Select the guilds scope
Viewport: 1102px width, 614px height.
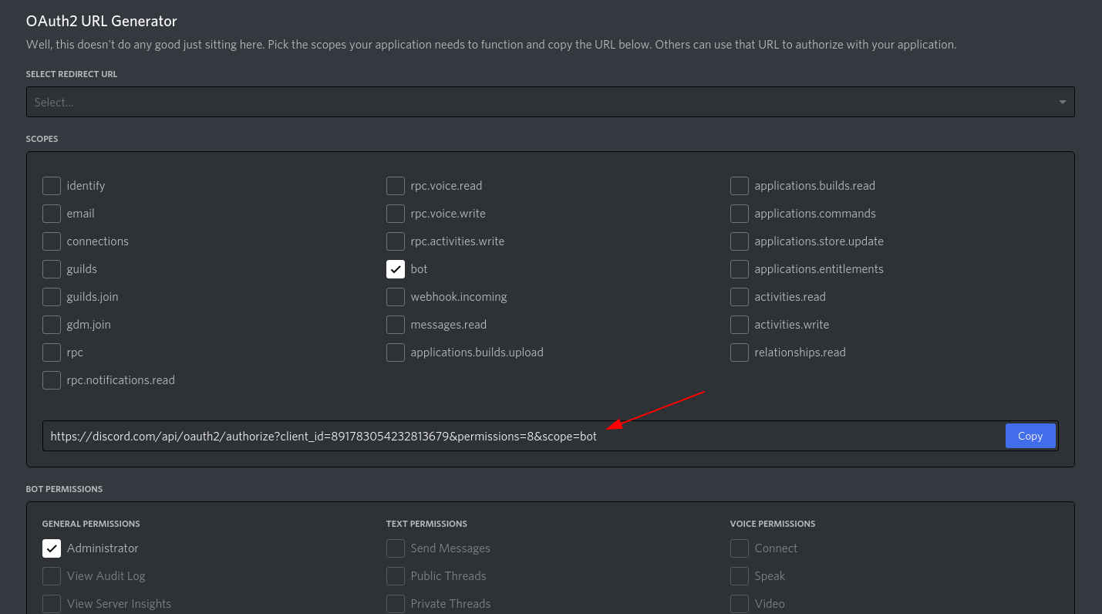click(52, 269)
